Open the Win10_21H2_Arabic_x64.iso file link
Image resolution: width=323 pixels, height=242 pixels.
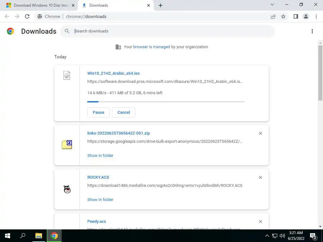click(113, 73)
